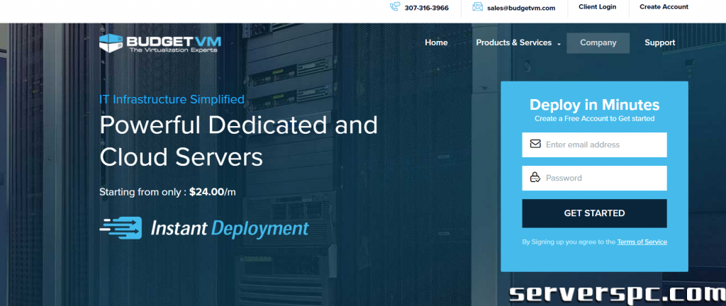Open the Terms of Service link

[x=642, y=242]
